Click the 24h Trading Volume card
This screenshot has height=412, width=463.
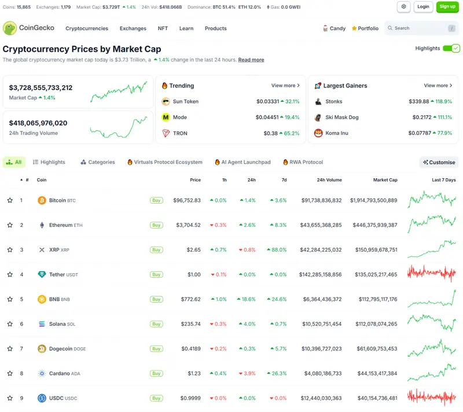pyautogui.click(x=78, y=127)
